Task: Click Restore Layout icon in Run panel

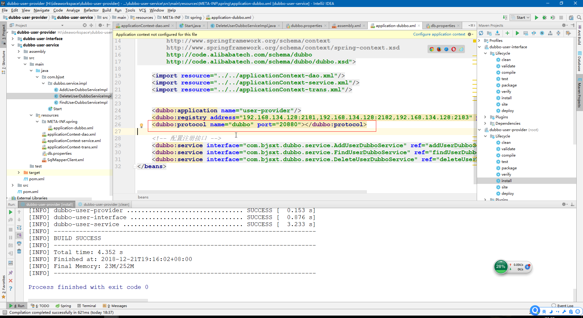Action: (x=11, y=263)
